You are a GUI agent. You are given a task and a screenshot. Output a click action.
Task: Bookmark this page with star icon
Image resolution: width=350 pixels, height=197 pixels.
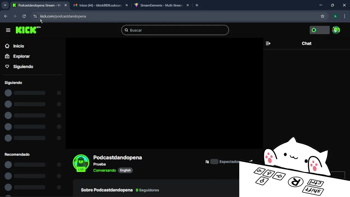(323, 16)
